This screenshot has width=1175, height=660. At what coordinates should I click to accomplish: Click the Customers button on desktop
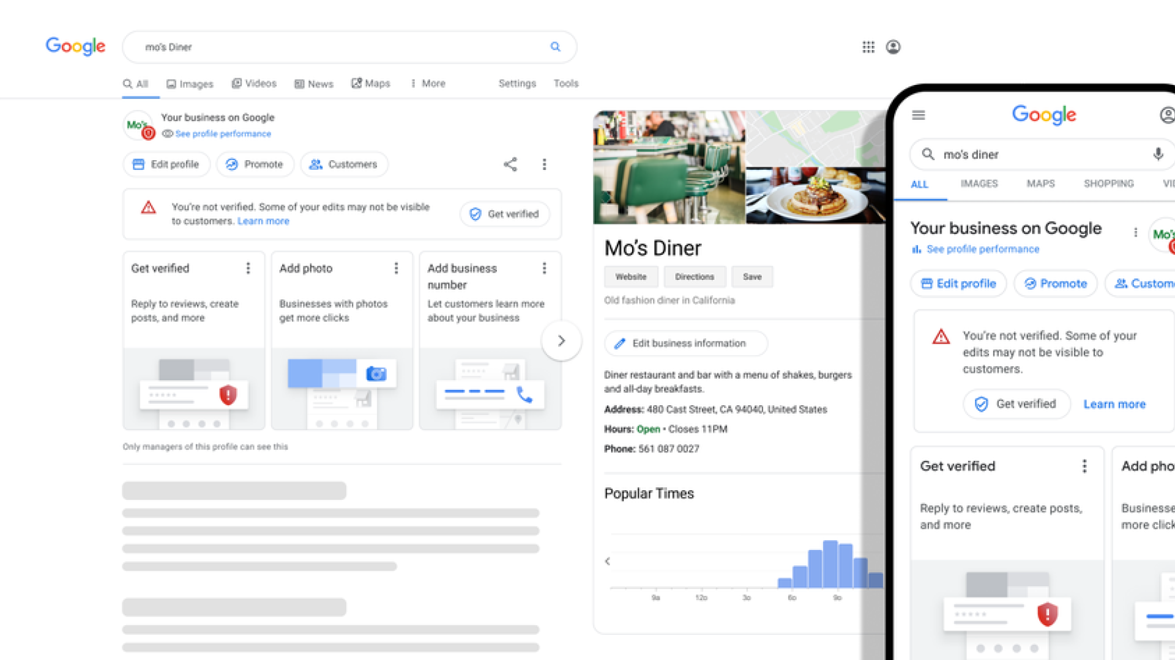(344, 164)
